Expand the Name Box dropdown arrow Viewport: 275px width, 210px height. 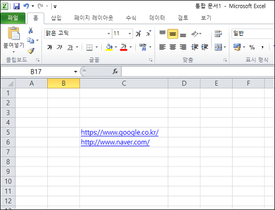pyautogui.click(x=75, y=71)
